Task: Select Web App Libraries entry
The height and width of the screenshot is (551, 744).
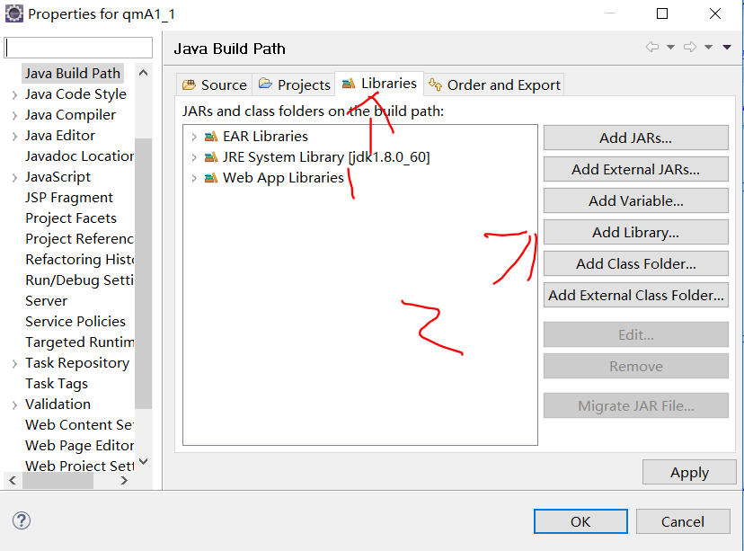Action: [x=283, y=177]
